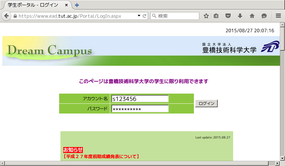Click the vertical scrollbar down arrow
This screenshot has width=285, height=166.
[282, 158]
